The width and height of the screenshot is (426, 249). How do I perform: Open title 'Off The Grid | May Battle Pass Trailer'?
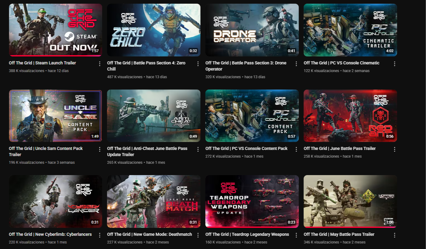[x=339, y=234]
